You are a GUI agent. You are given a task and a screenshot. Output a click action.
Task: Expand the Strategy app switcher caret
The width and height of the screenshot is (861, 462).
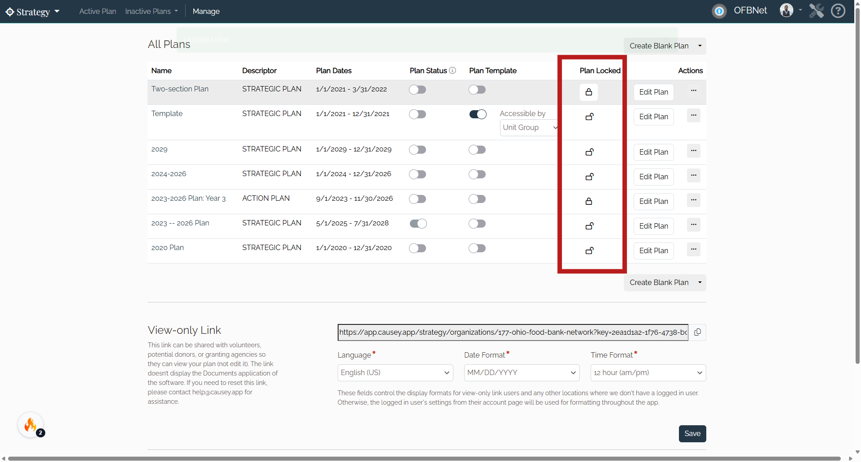pyautogui.click(x=57, y=12)
